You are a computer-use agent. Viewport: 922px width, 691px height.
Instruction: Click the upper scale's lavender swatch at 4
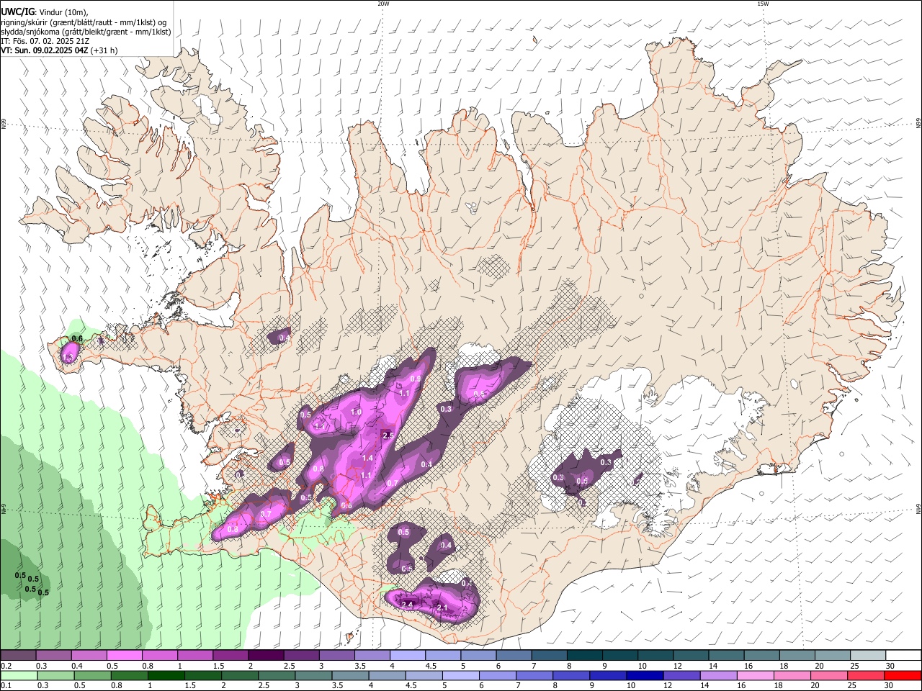pos(408,656)
